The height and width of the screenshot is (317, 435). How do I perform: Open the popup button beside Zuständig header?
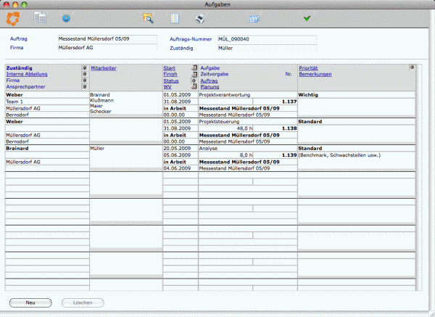pyautogui.click(x=85, y=67)
